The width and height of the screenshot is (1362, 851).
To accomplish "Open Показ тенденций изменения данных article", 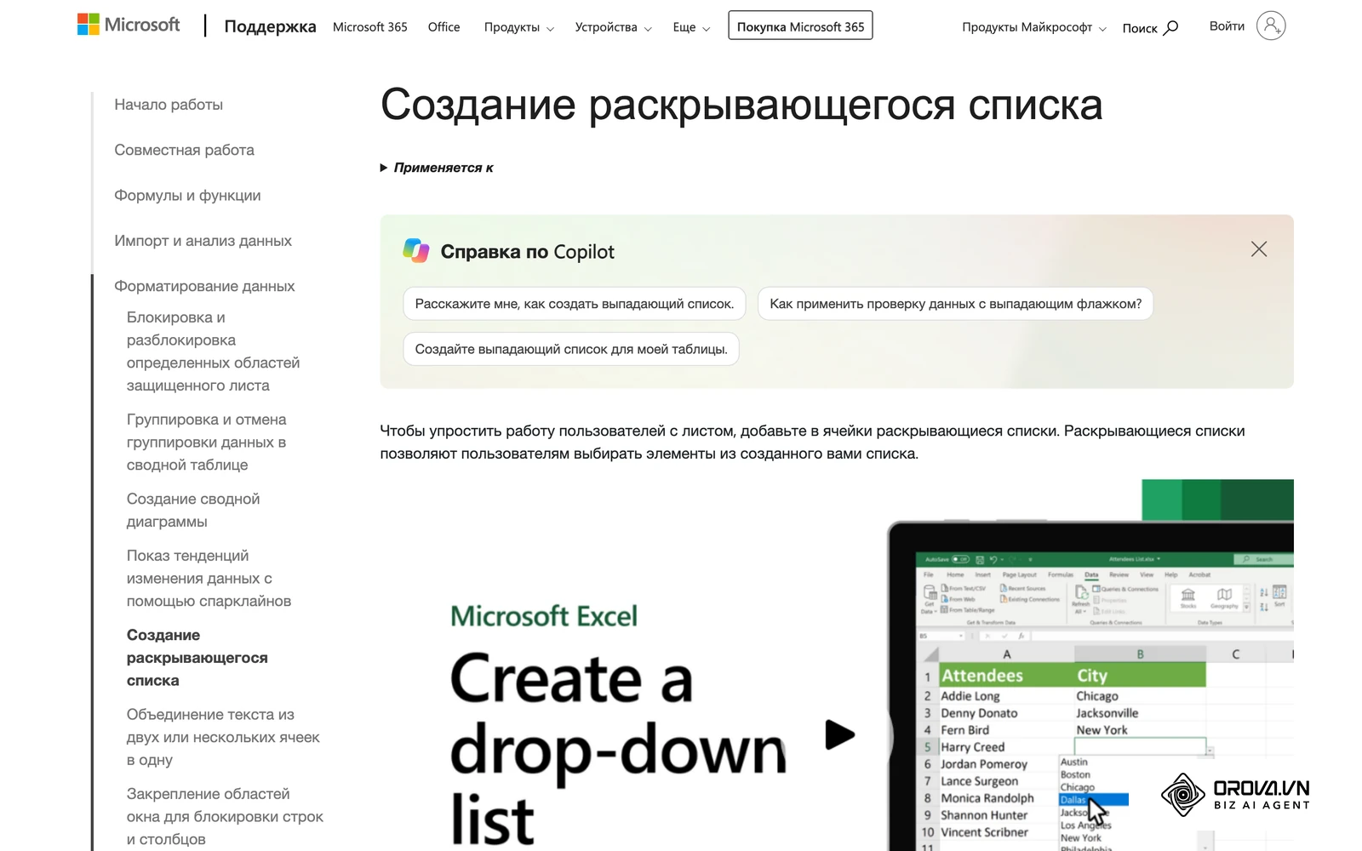I will pos(209,578).
